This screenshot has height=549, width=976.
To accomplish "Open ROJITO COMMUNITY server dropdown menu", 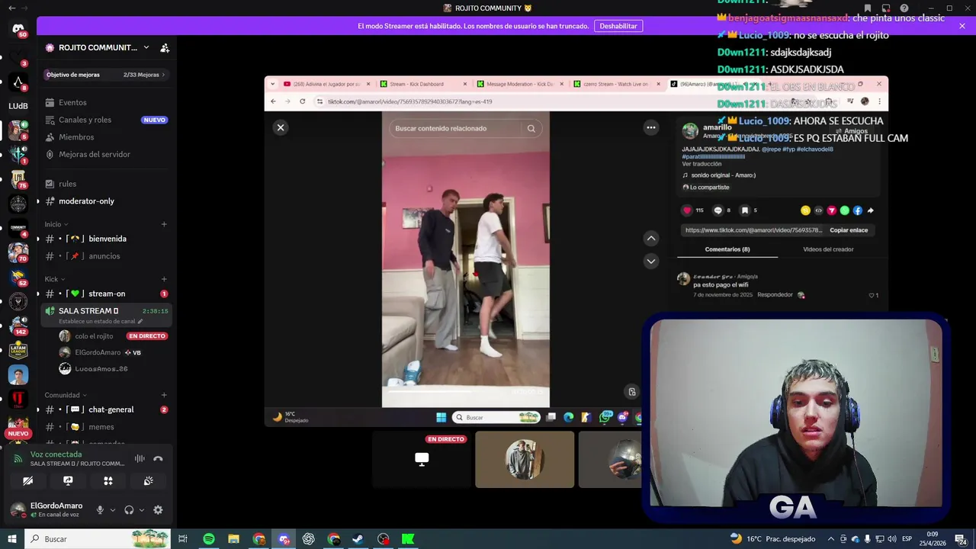I will 146,47.
